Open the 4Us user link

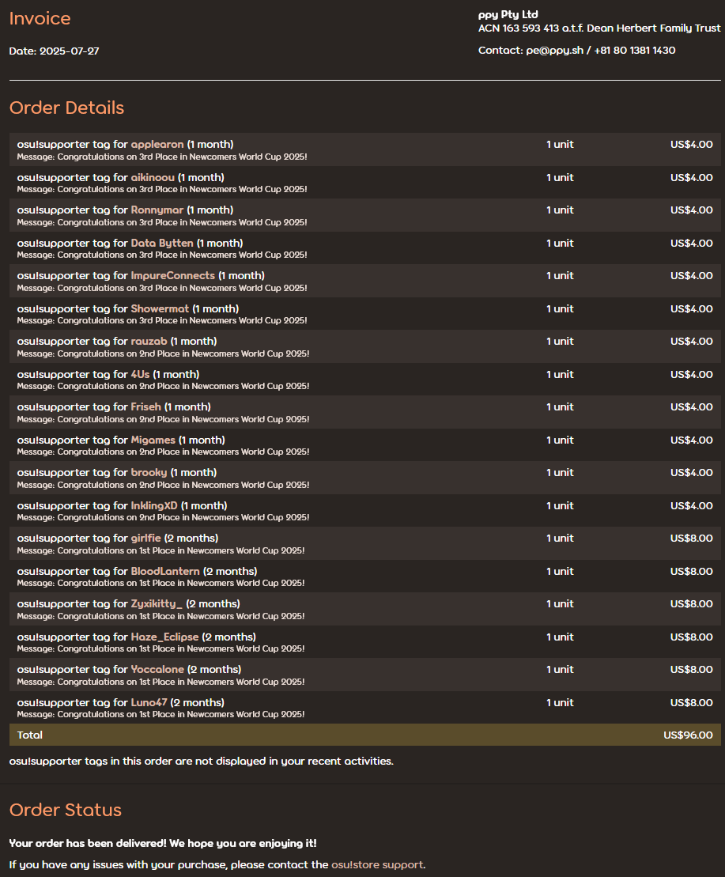click(x=140, y=374)
